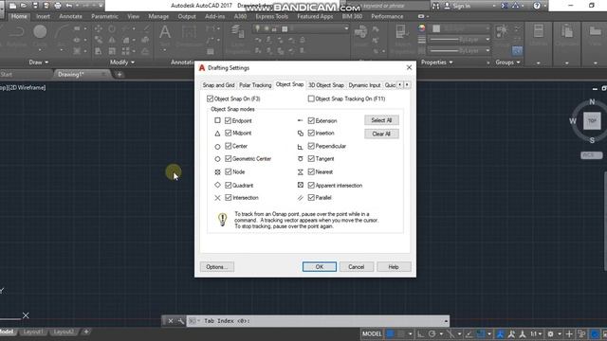
Task: Click Cancel in Drafting Settings
Action: tap(357, 267)
